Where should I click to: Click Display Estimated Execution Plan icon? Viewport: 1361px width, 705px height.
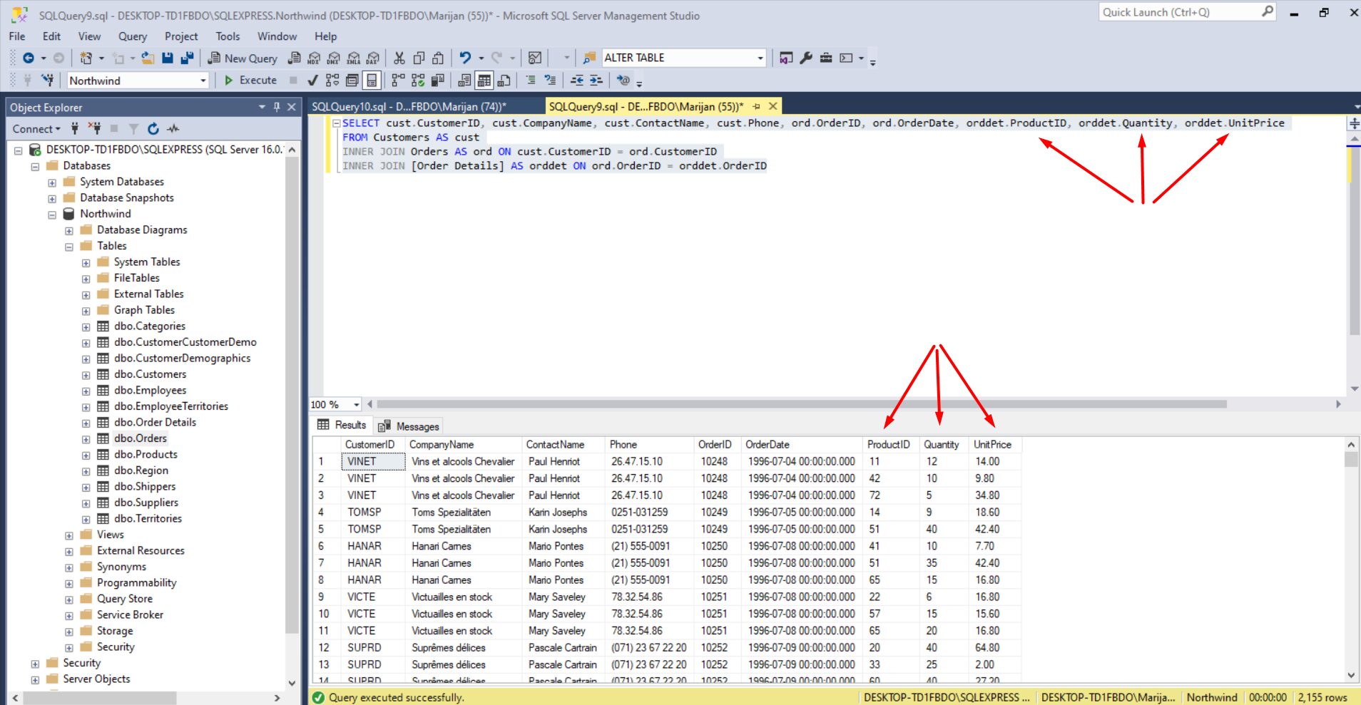click(332, 81)
